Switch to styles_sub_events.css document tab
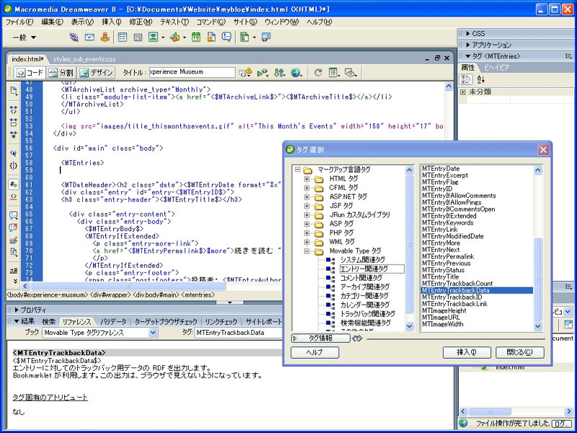 point(84,59)
